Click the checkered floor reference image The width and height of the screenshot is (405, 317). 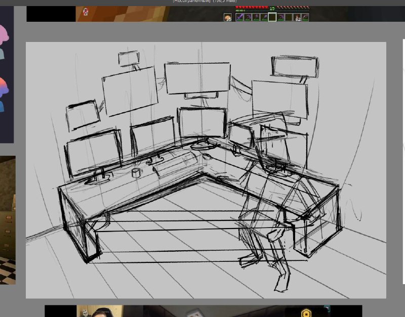[x=8, y=270]
